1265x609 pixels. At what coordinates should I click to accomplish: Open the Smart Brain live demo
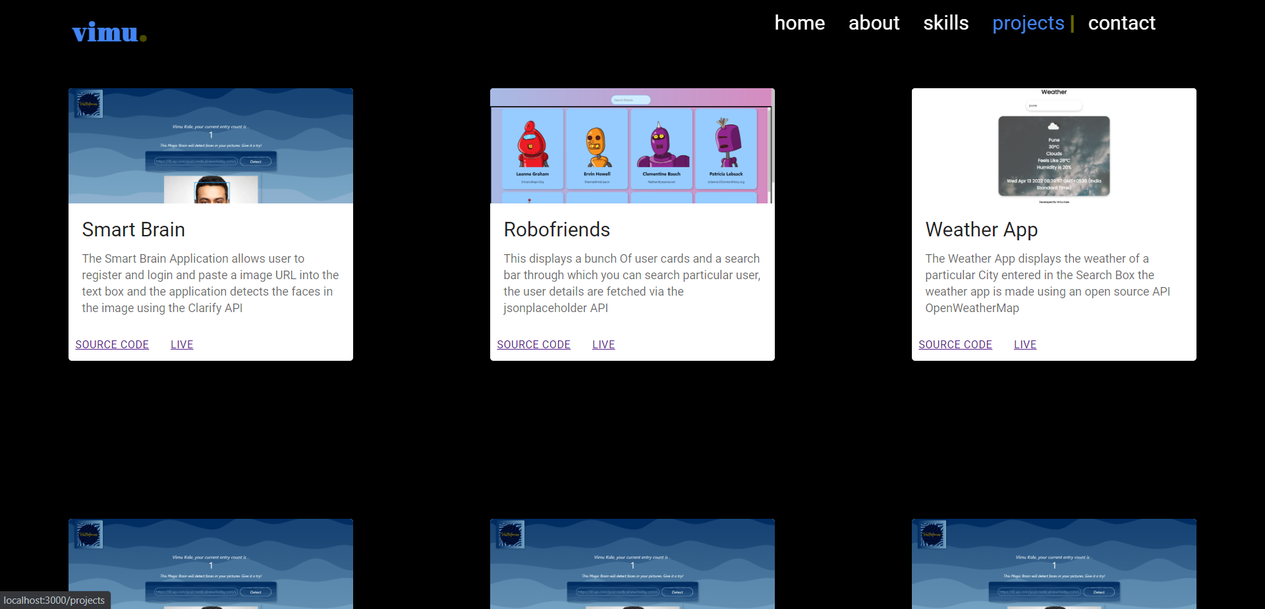[181, 344]
